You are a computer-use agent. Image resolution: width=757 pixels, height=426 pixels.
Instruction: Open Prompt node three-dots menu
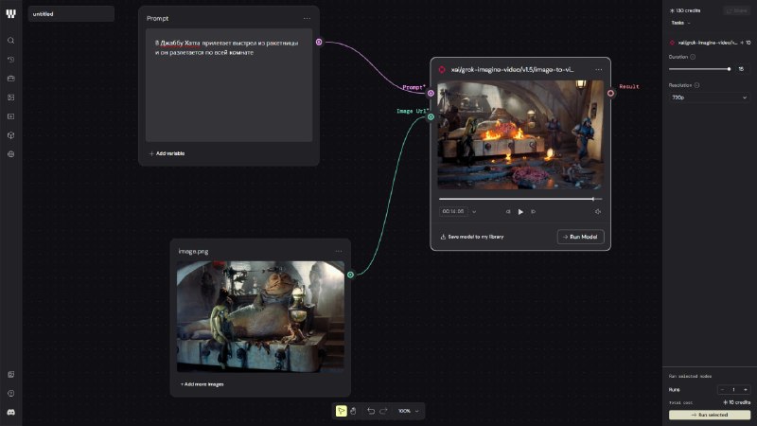pos(307,18)
